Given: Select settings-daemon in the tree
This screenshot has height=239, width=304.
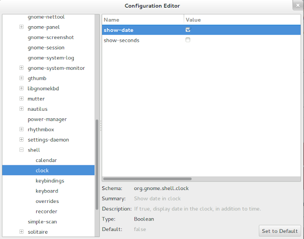Looking at the screenshot, I should click(48, 140).
